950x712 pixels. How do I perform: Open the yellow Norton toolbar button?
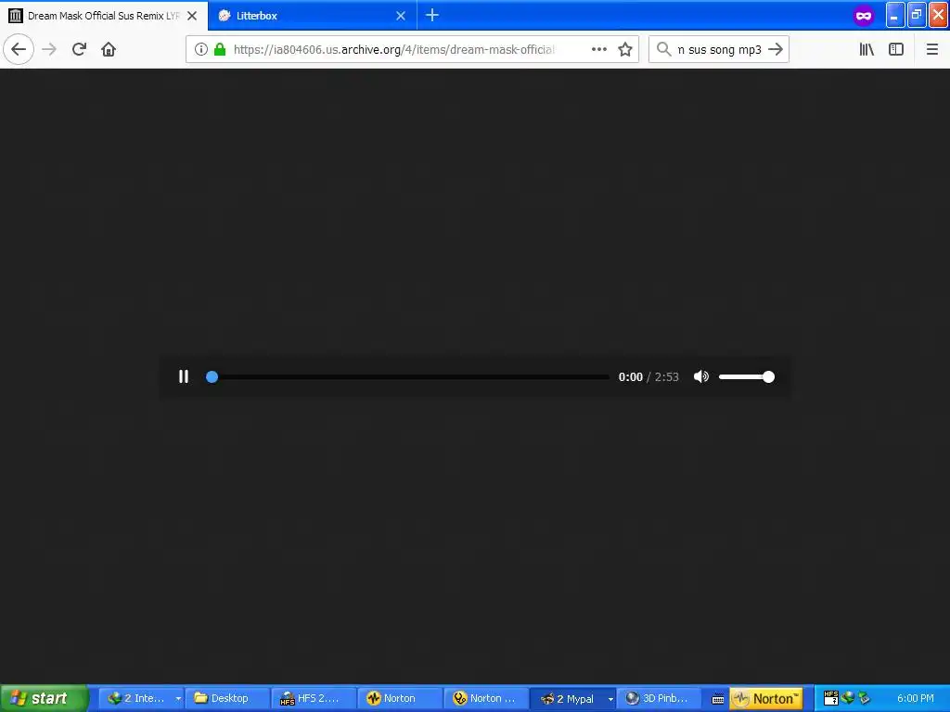point(765,698)
